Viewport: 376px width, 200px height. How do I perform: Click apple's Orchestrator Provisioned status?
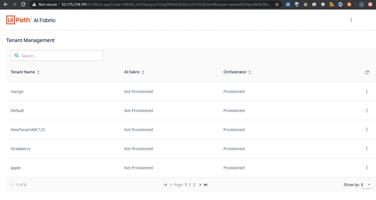pyautogui.click(x=234, y=168)
